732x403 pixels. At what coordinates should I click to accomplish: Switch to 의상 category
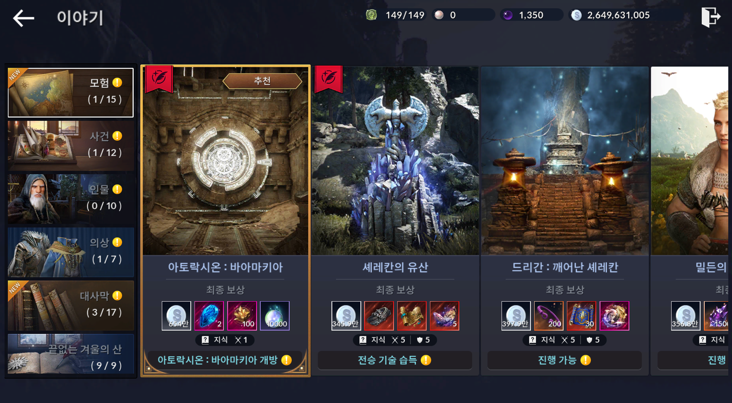[x=71, y=252]
